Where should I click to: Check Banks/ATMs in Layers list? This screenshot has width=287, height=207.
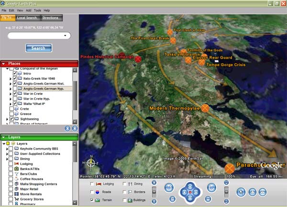(11, 169)
